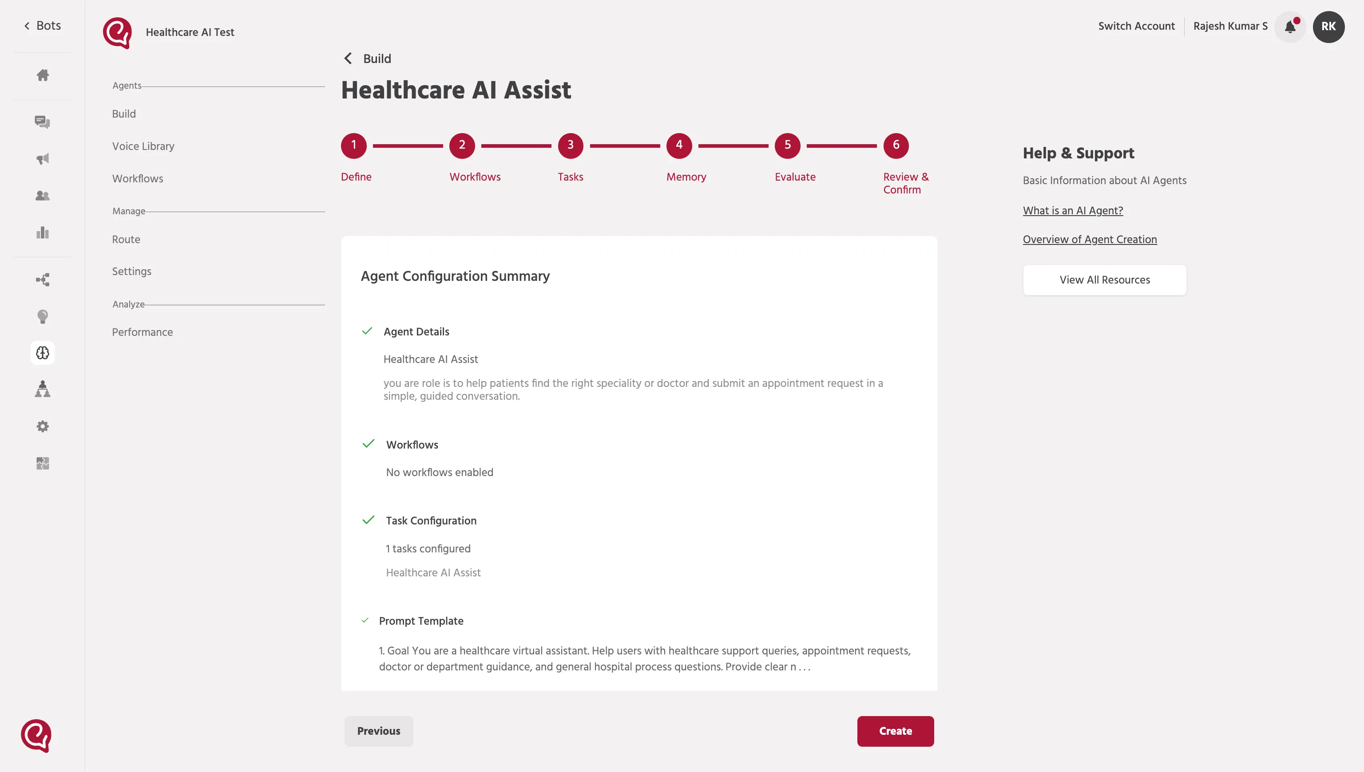Jump to step 4 Memory

click(x=679, y=145)
